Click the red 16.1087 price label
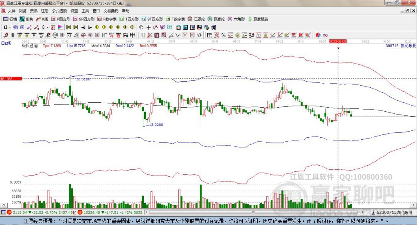417x225 pixels. 11,78
